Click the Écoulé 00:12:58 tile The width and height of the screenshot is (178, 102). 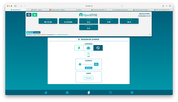coord(48,21)
